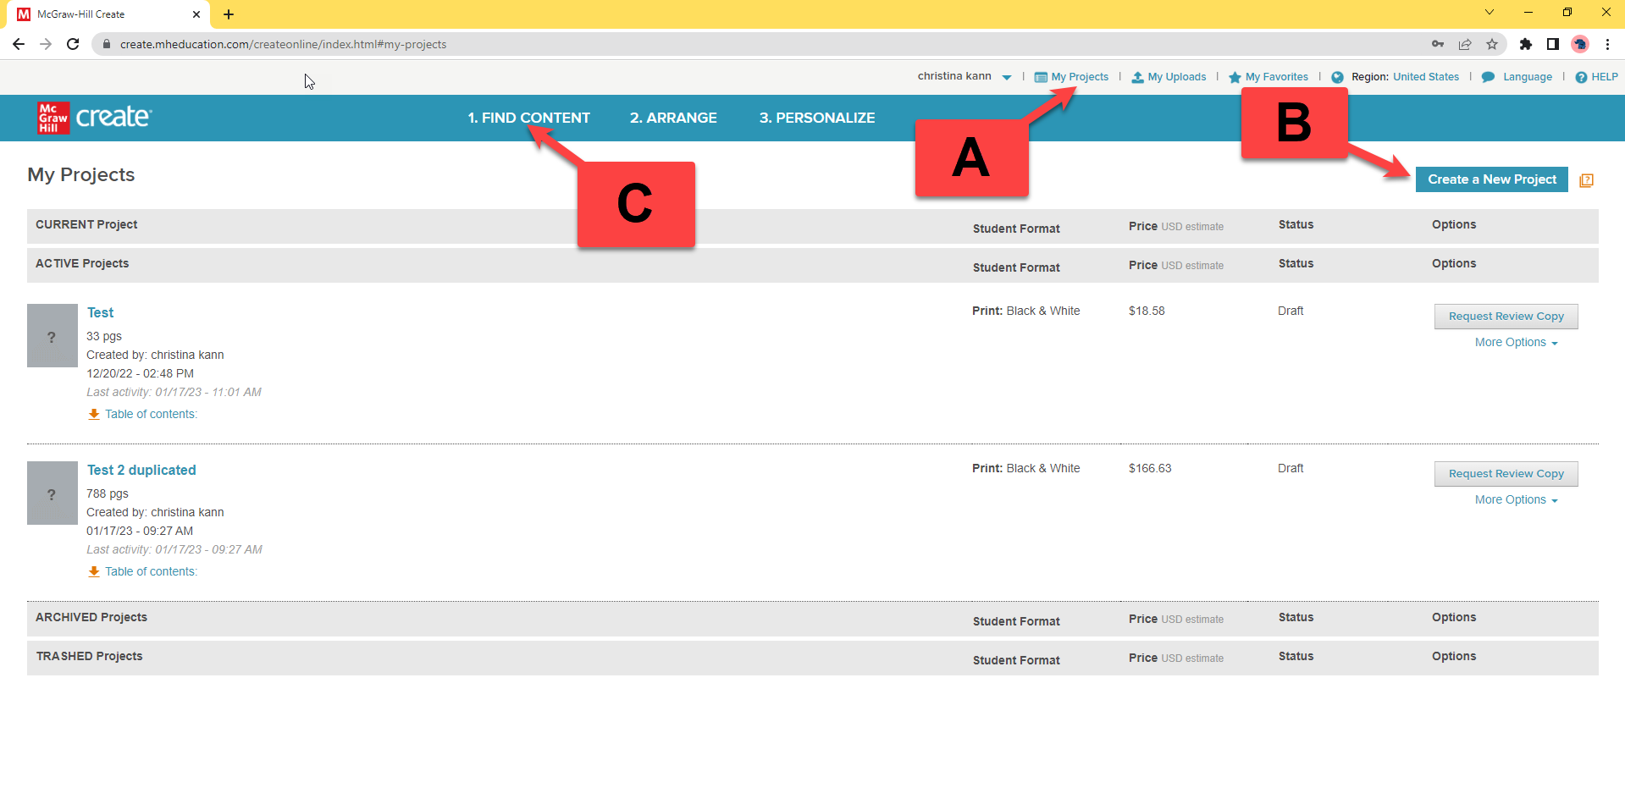Switch to the 2. ARRANGE tab
This screenshot has height=810, width=1625.
(x=673, y=118)
